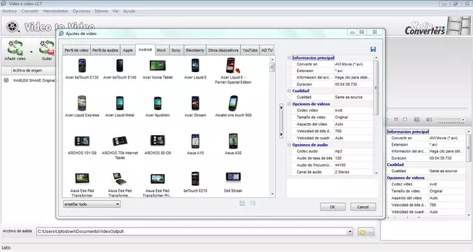Collapse Opciones de videos section in dialog
The width and height of the screenshot is (473, 252).
289,104
